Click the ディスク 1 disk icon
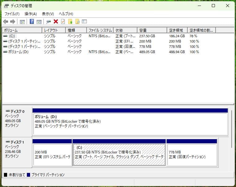 7,142
